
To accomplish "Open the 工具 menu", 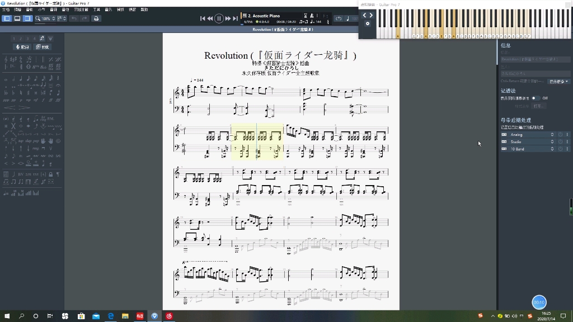I will [96, 10].
